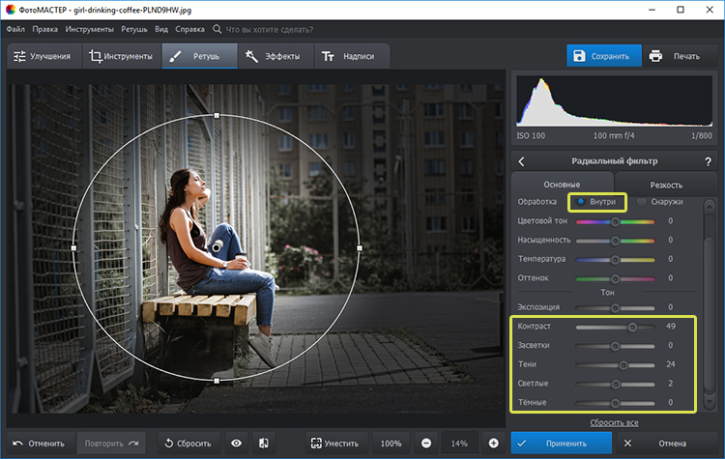Click the help question mark in filter panel
The width and height of the screenshot is (725, 459).
(x=708, y=161)
